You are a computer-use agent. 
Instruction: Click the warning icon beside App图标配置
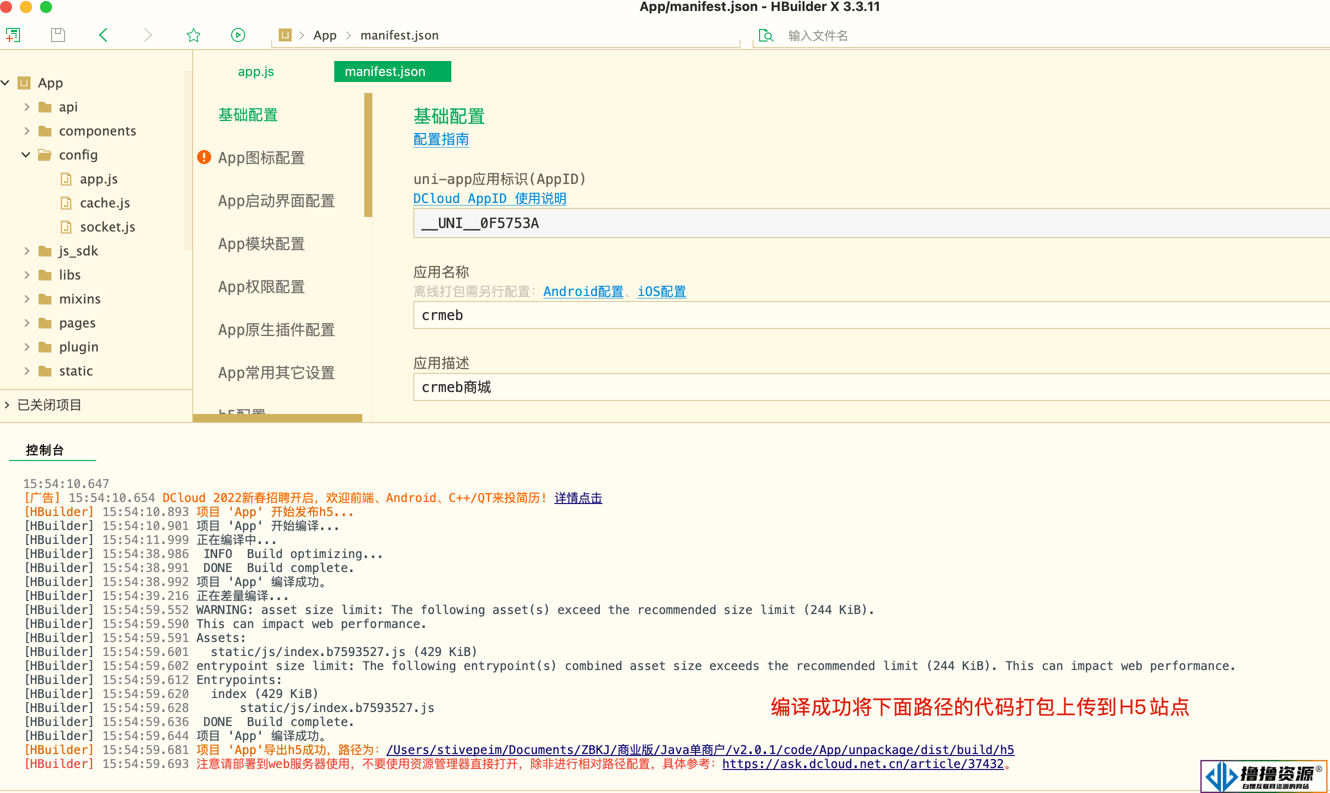tap(204, 157)
